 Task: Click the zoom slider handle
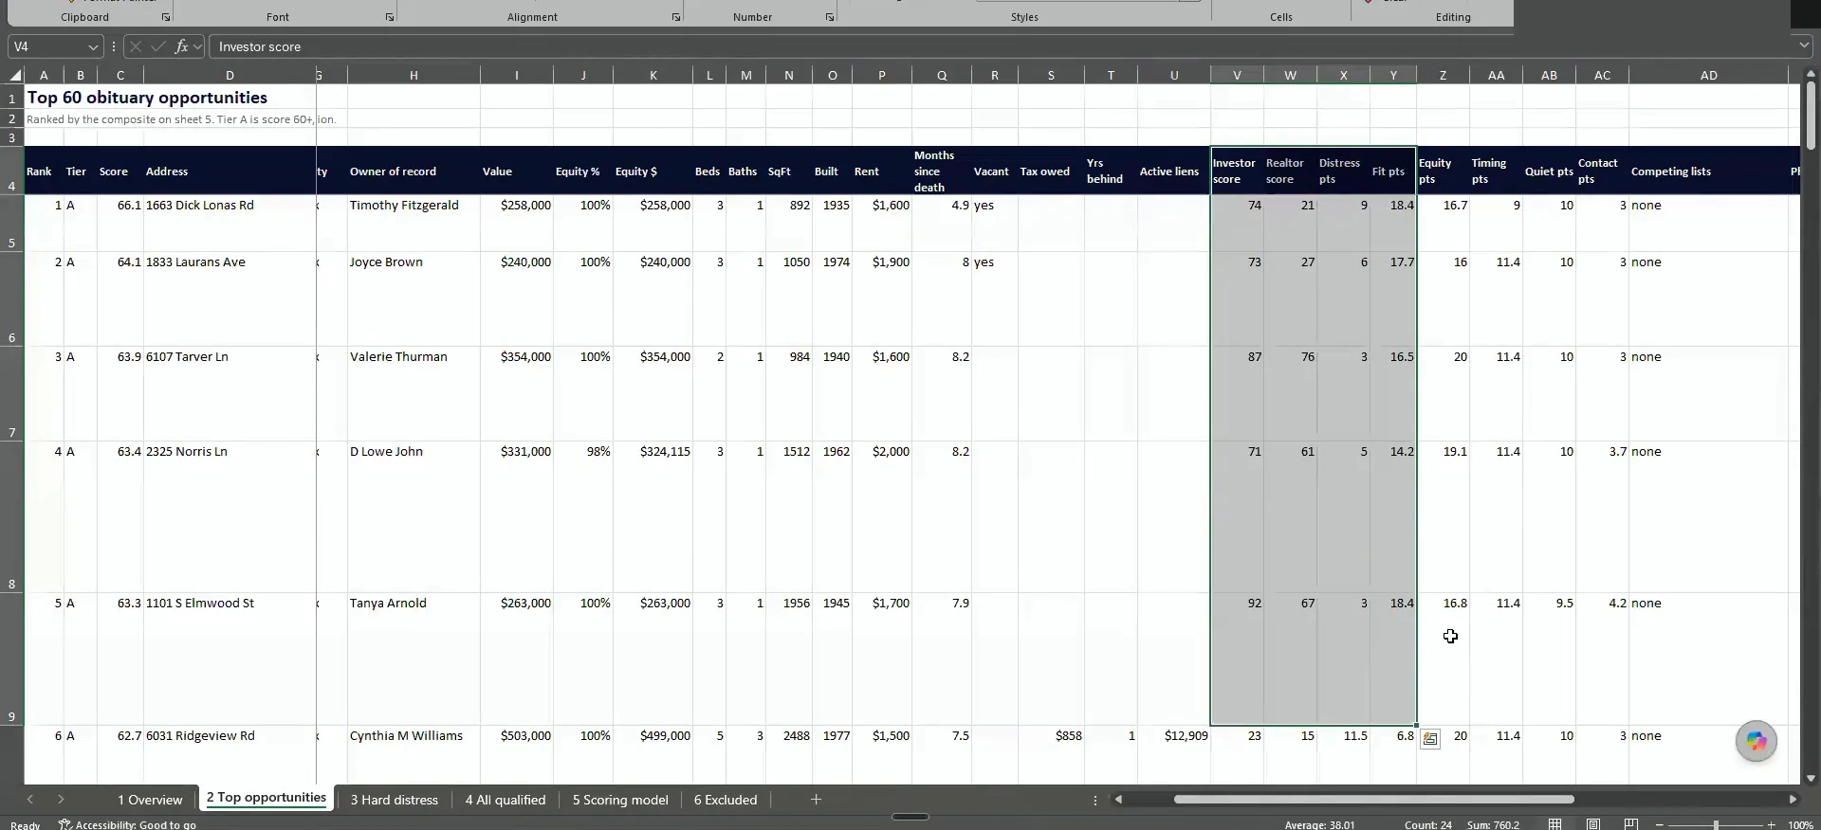(x=1715, y=825)
